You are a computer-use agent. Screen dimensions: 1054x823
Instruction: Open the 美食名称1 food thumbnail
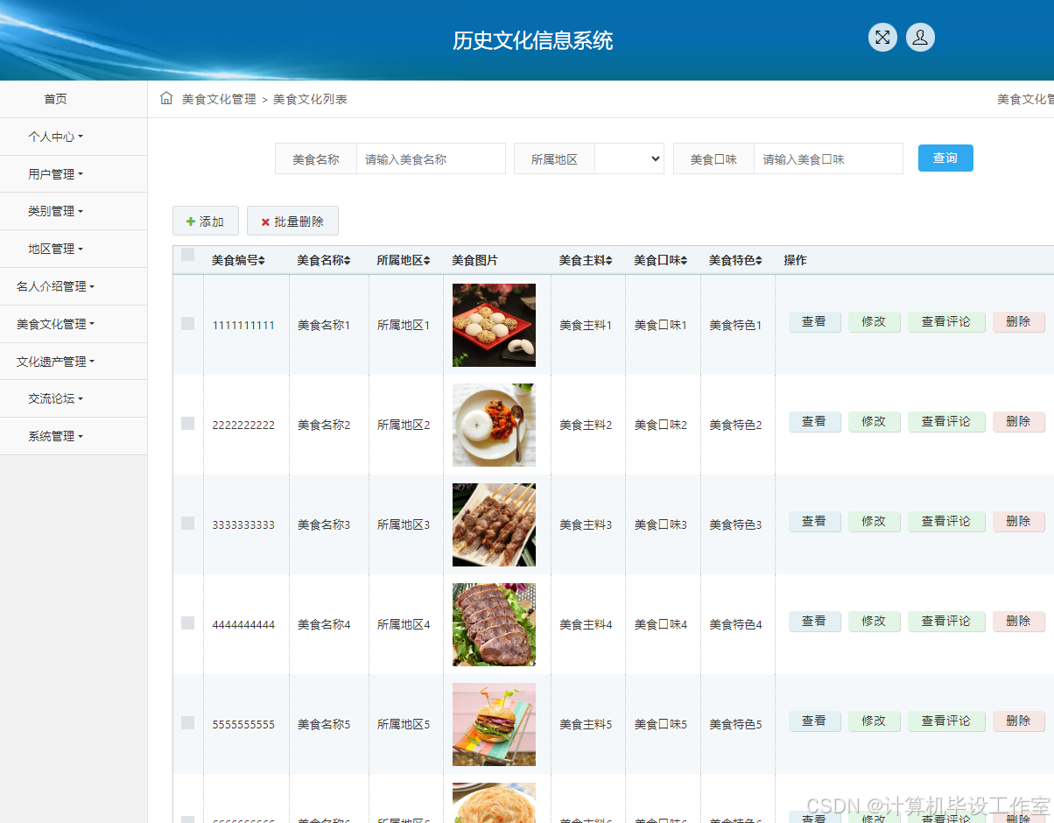point(494,325)
